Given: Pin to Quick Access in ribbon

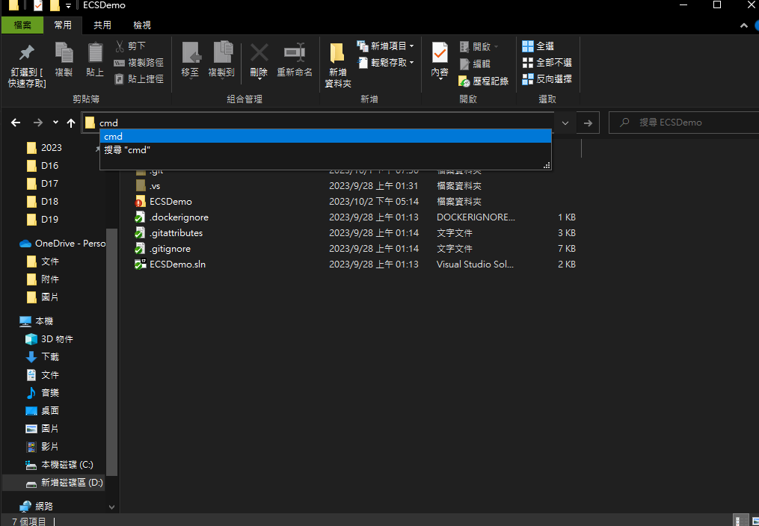Looking at the screenshot, I should click(27, 66).
